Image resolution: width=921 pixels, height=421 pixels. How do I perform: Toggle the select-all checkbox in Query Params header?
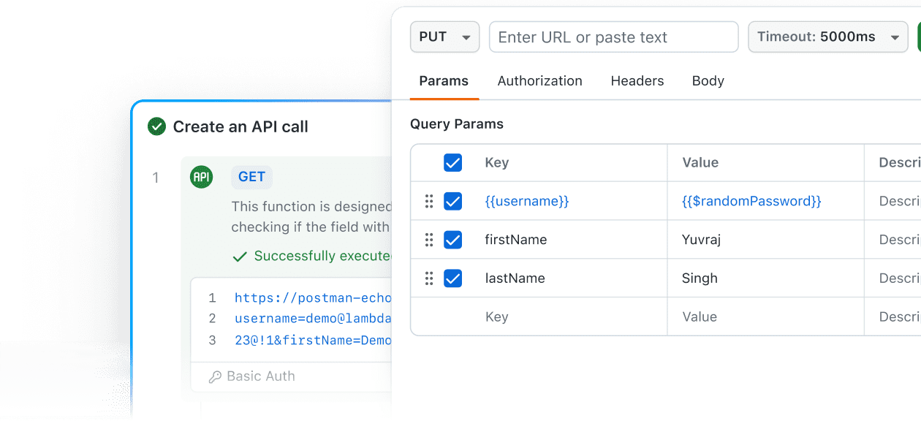pos(452,162)
